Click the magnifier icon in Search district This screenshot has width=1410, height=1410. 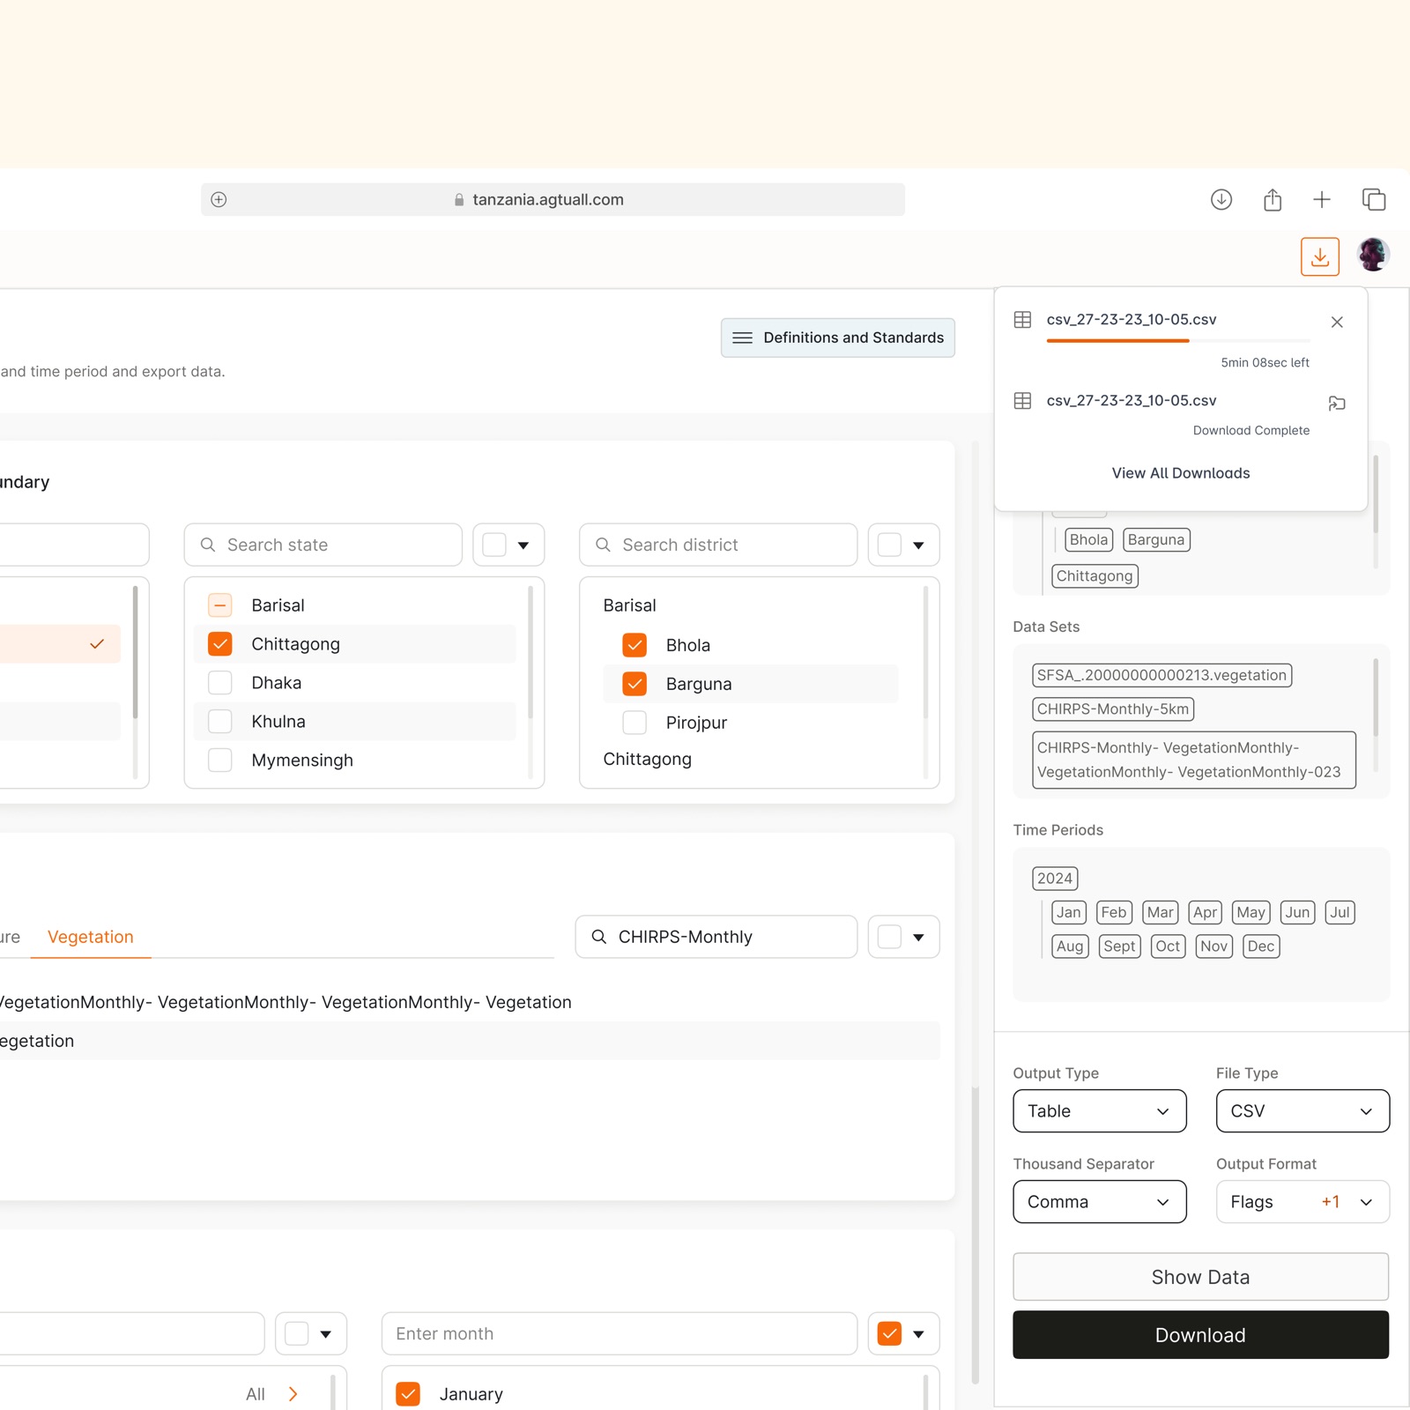603,545
